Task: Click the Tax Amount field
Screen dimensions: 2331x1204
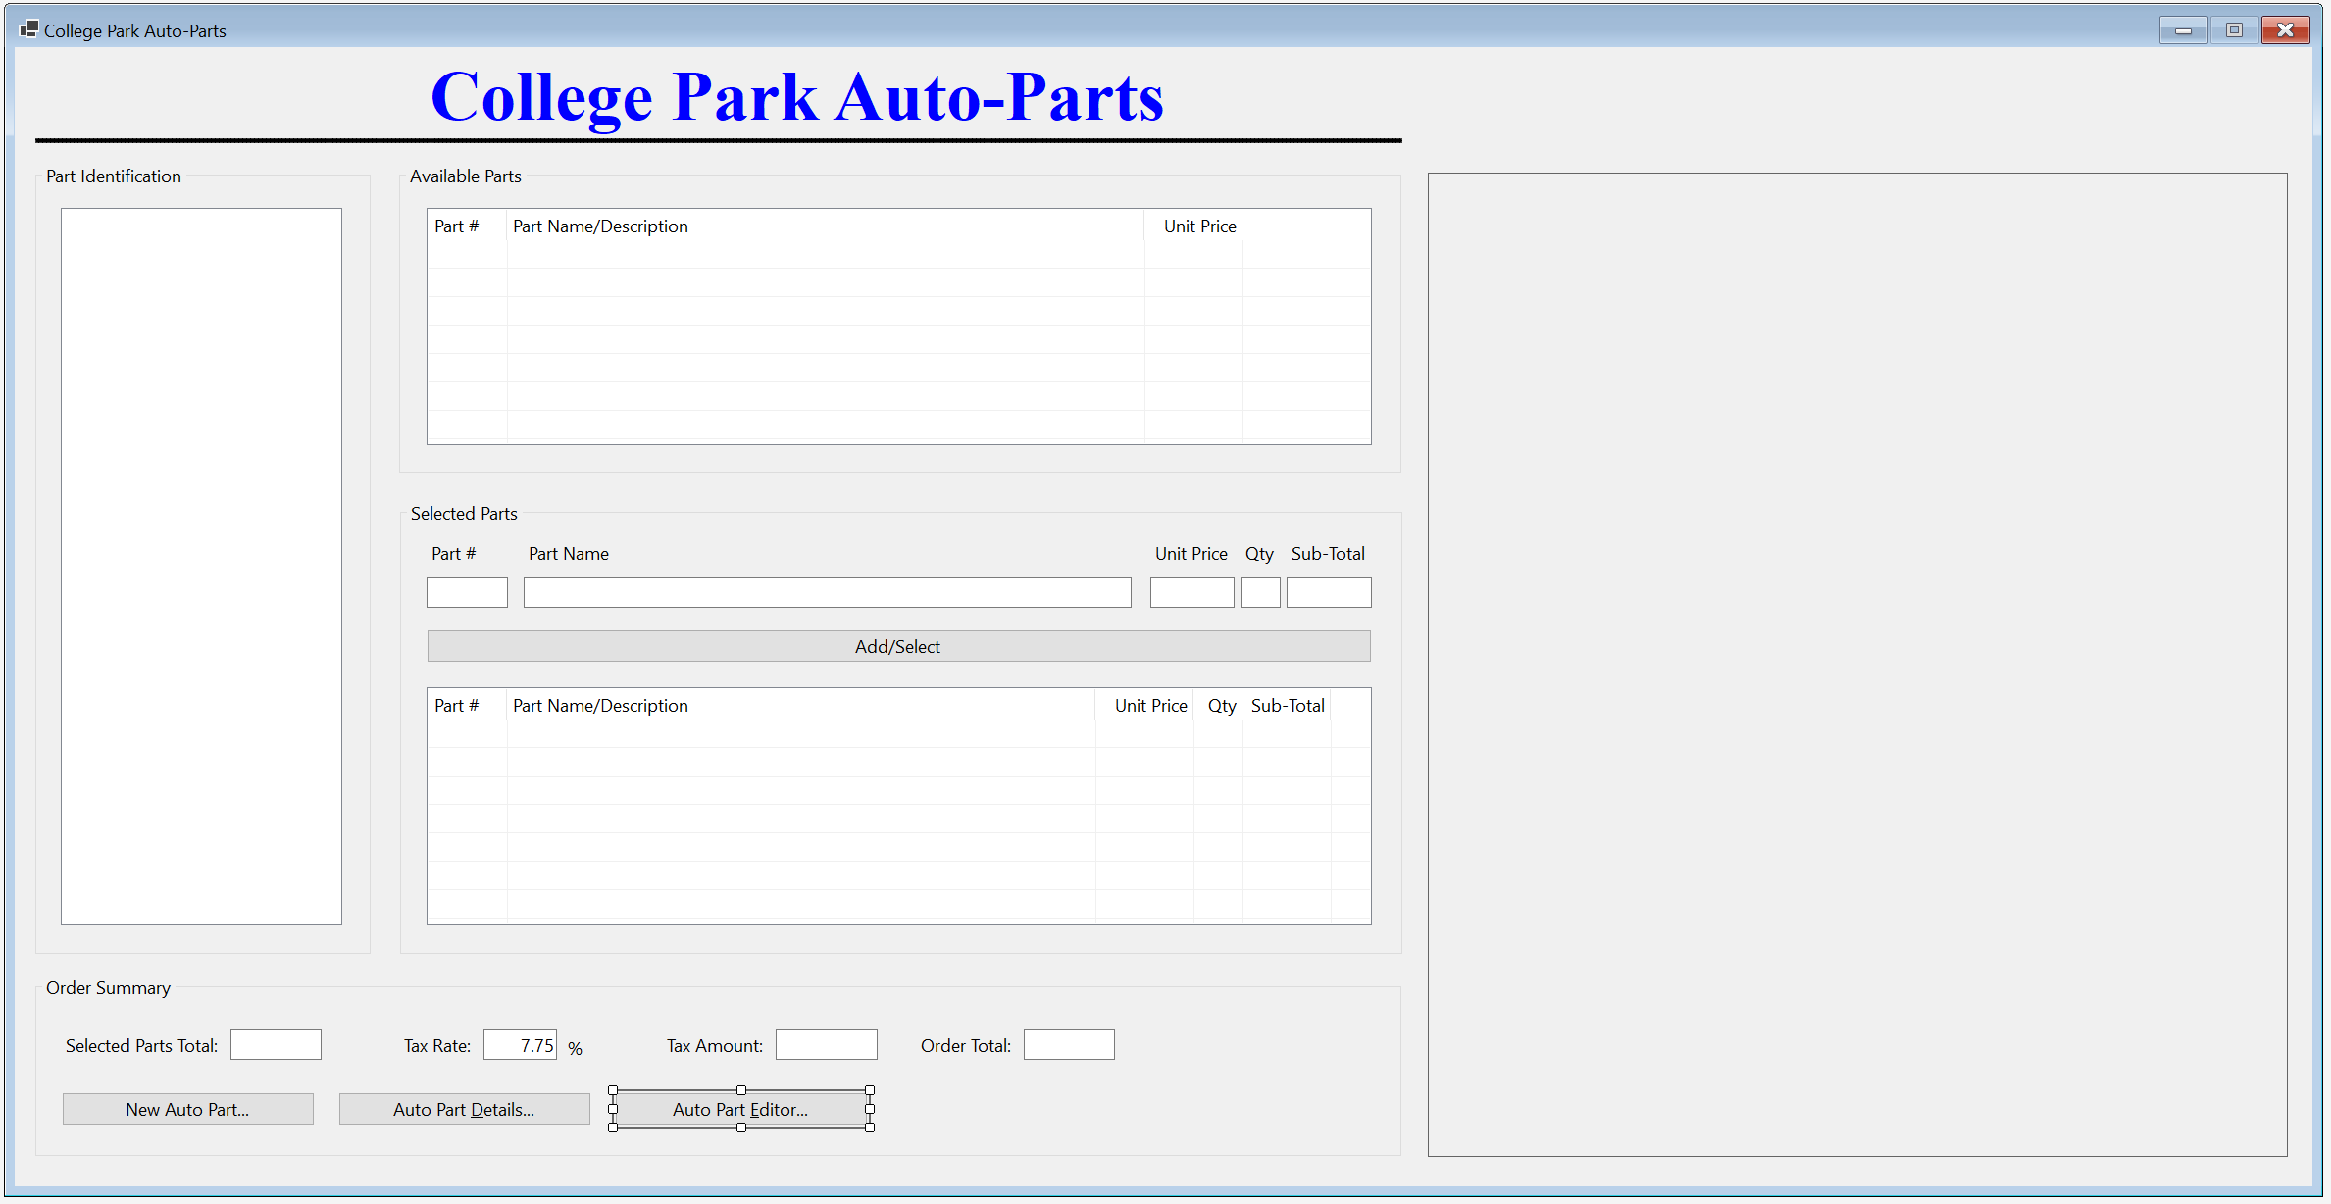Action: coord(826,1044)
